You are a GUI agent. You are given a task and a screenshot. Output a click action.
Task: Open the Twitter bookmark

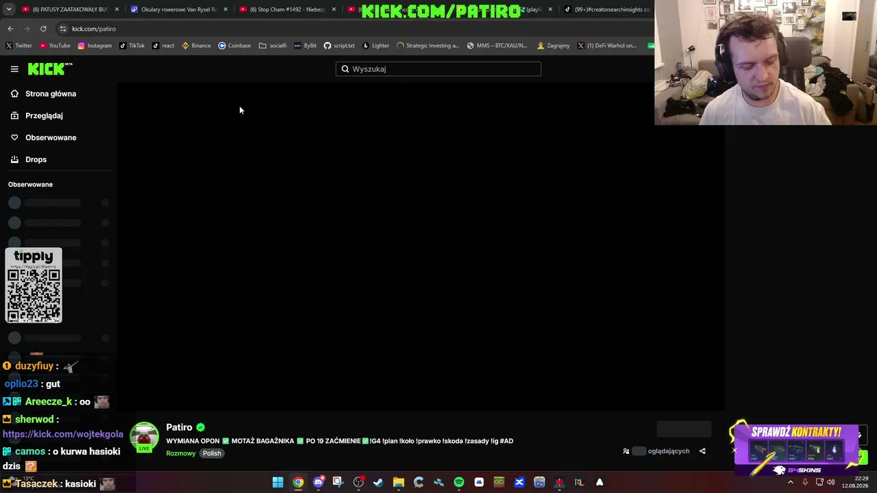pos(18,46)
